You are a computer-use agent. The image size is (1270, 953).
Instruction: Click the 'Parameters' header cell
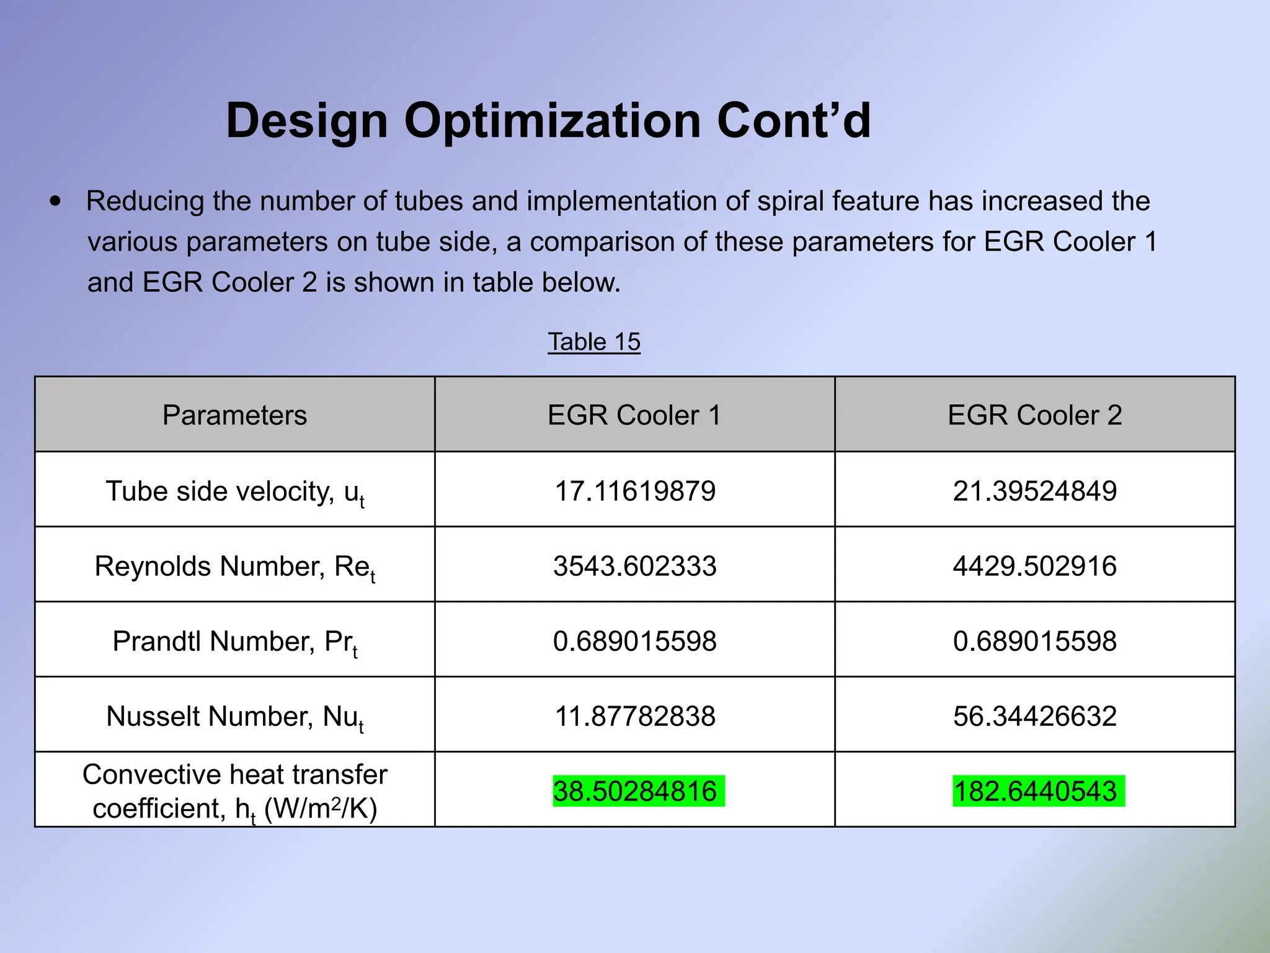[x=235, y=414]
